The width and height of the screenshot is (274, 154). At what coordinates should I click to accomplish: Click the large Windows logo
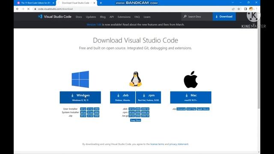80,79
